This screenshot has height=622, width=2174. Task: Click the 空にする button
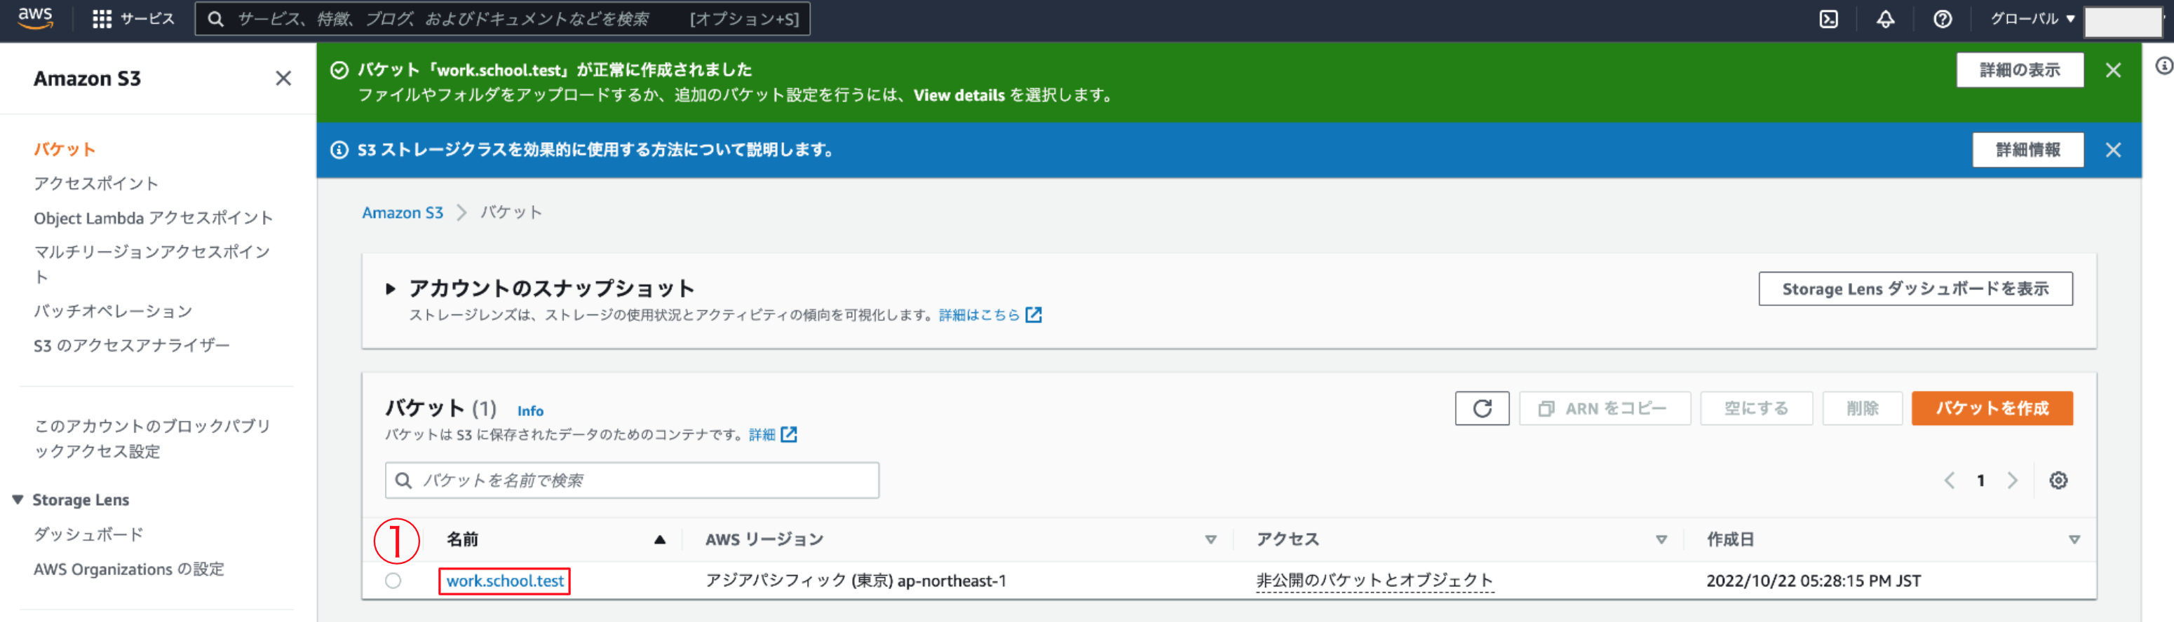coord(1756,409)
